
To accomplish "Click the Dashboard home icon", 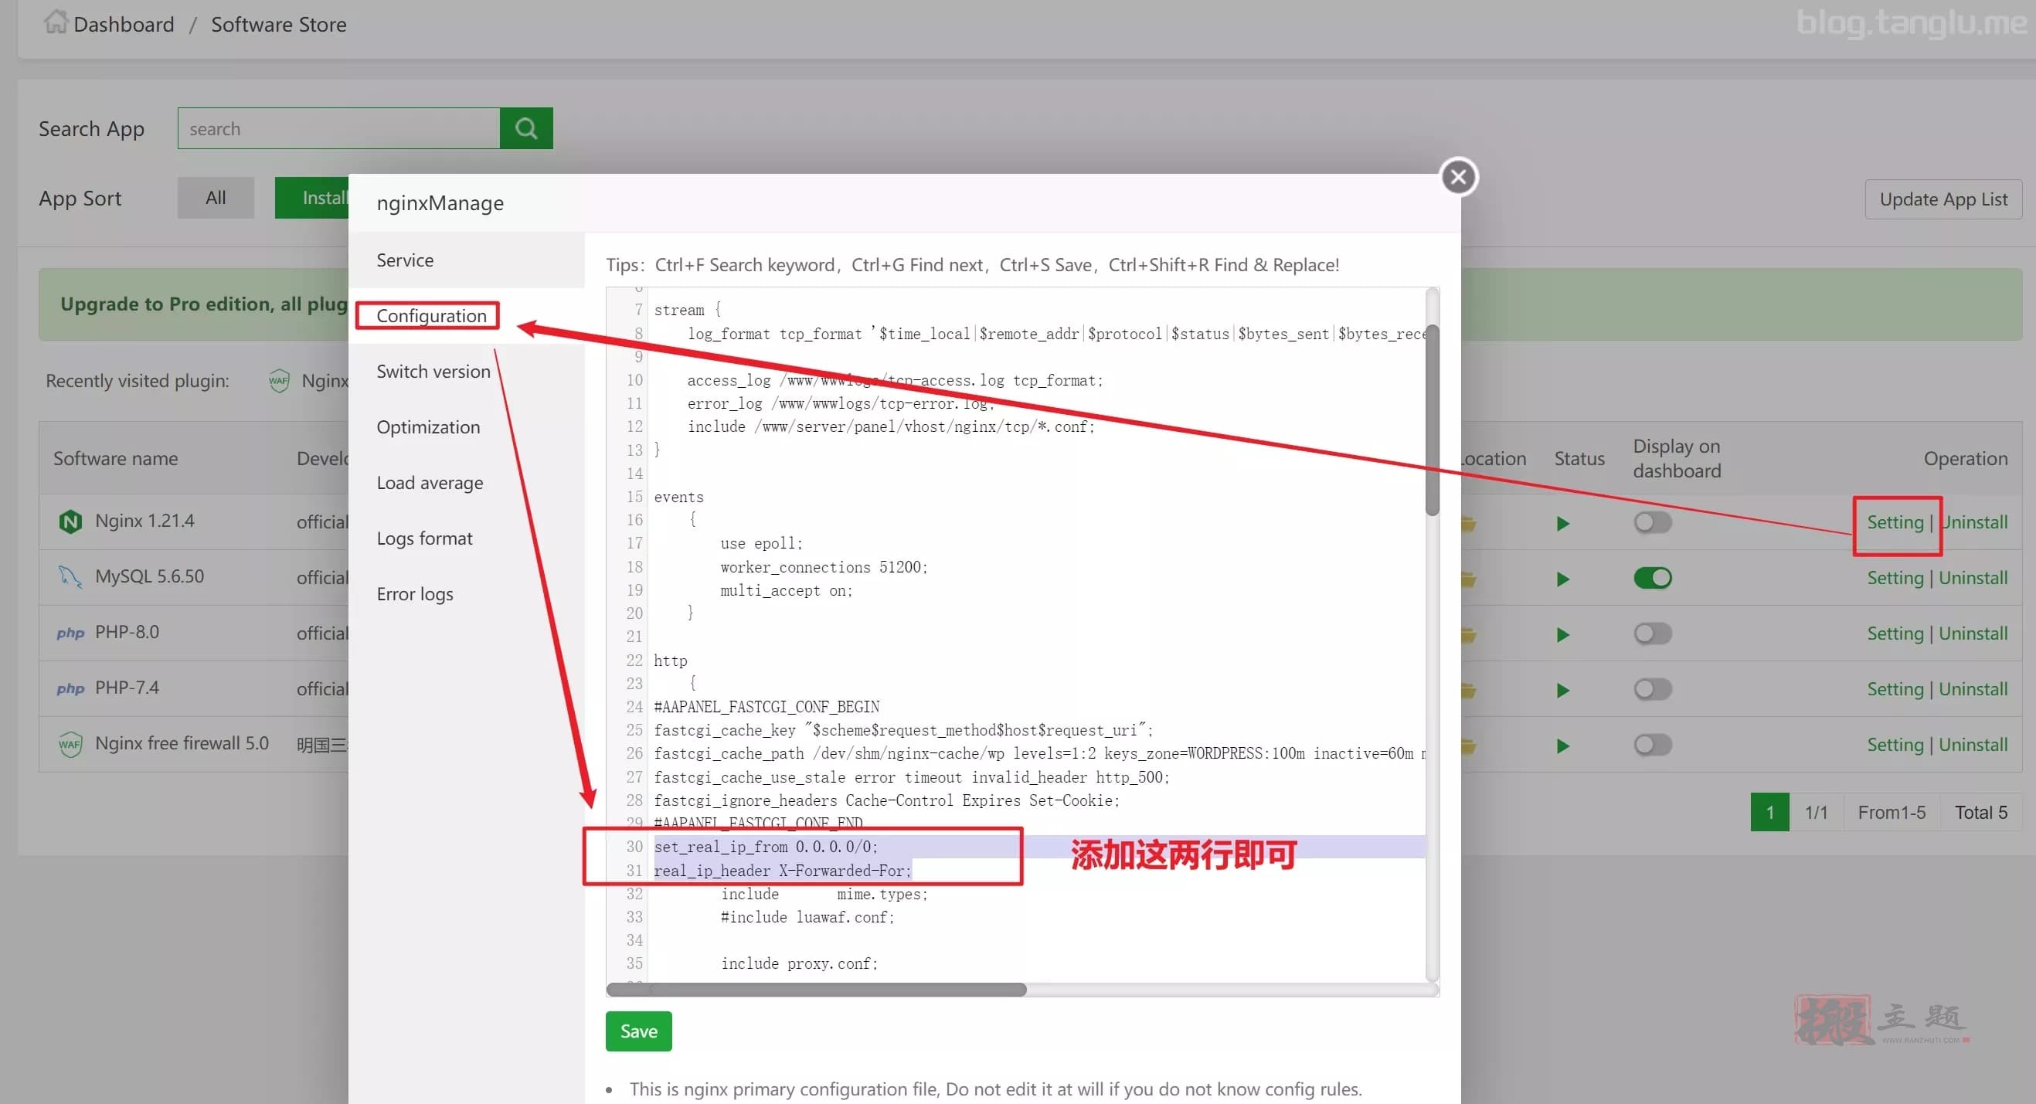I will pyautogui.click(x=56, y=22).
